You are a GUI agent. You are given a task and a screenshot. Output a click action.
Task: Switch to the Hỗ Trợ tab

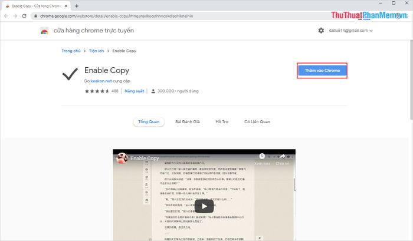[222, 122]
